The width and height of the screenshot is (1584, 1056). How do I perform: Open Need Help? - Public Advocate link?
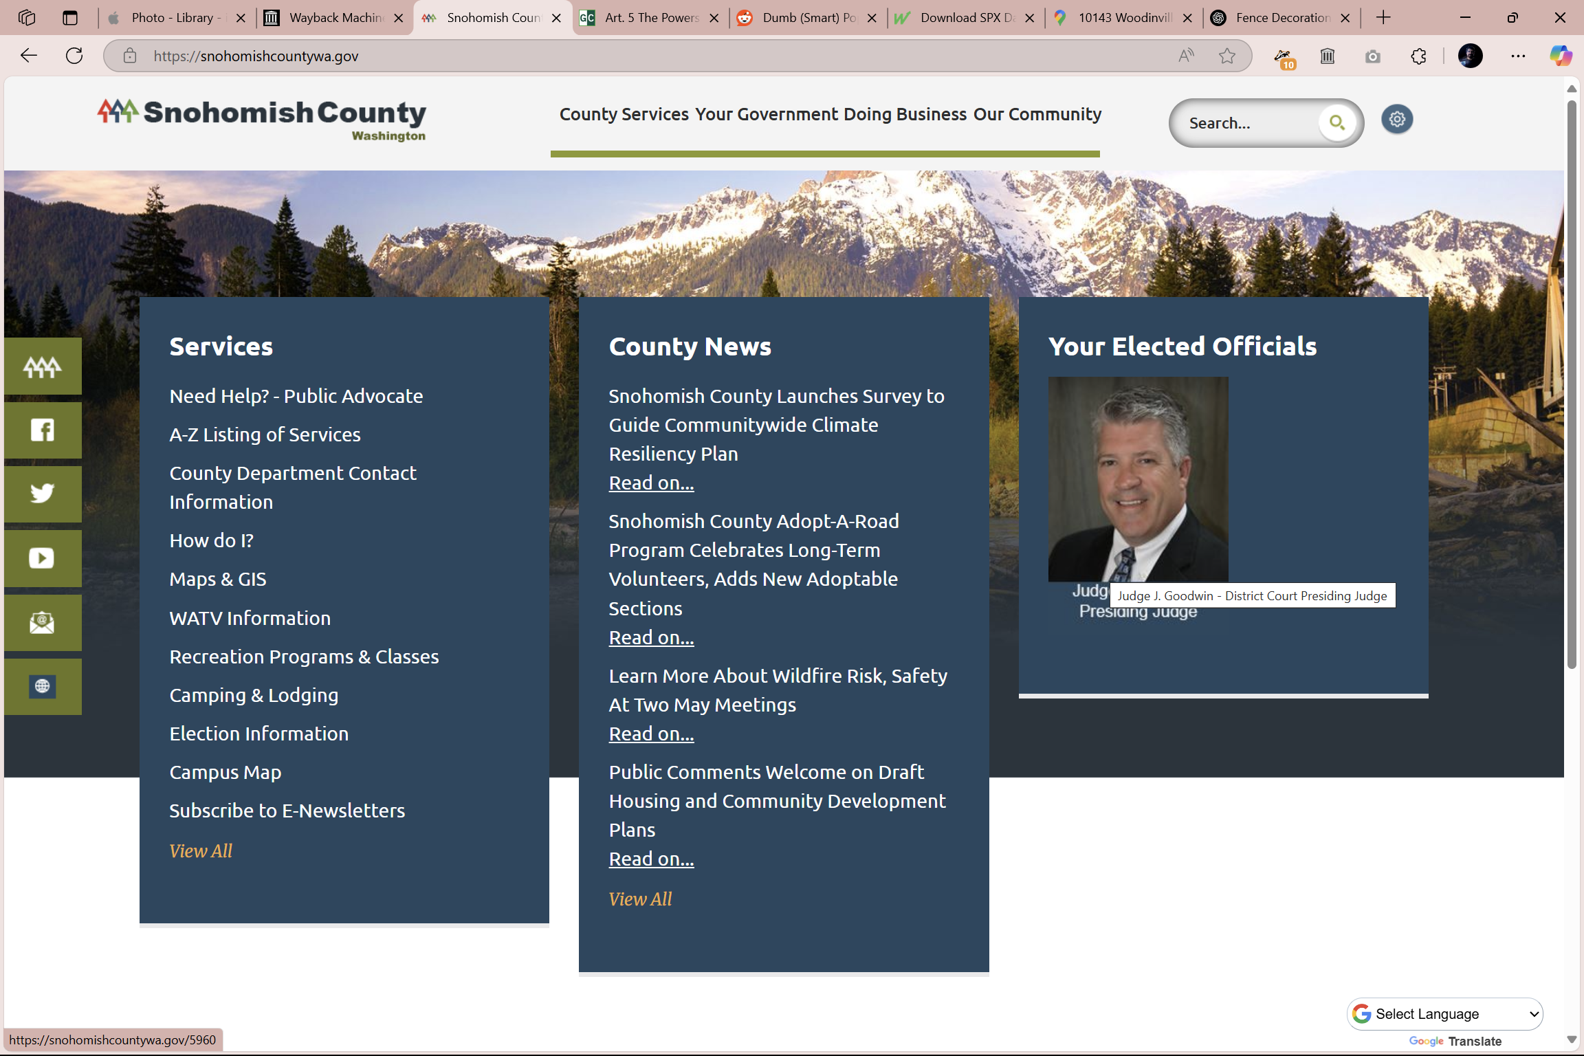(296, 396)
